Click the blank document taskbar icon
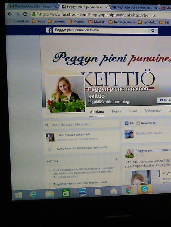Screen dimensions: 171x227 click(x=98, y=192)
